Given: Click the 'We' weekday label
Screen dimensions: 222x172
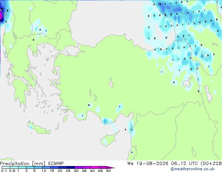Looking at the screenshot, I should (130, 164).
